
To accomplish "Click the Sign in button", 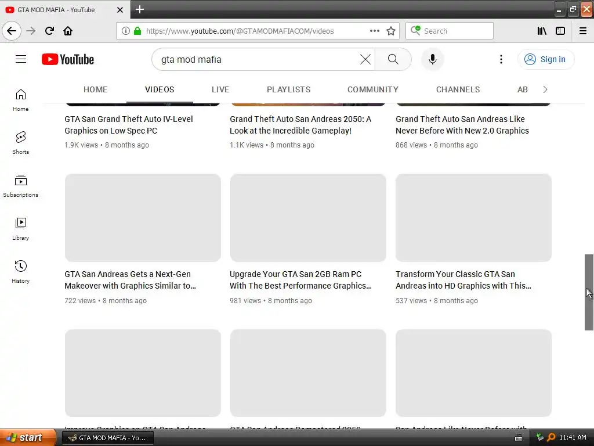I will pos(545,59).
